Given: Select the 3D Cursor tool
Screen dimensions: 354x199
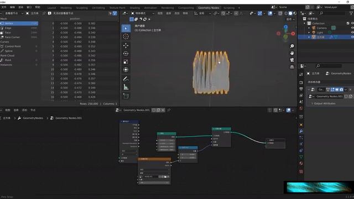Looking at the screenshot, I should [x=126, y=36].
